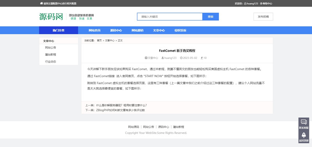Click 网站源码 in the footer
The width and height of the screenshot is (312, 147).
pos(133,127)
